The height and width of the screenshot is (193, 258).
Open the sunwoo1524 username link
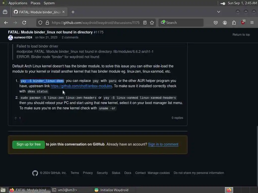click(23, 37)
